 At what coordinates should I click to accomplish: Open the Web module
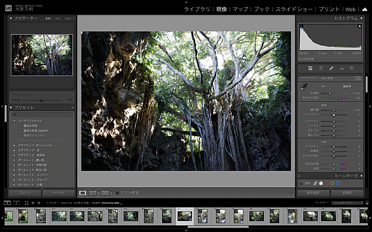[x=350, y=10]
